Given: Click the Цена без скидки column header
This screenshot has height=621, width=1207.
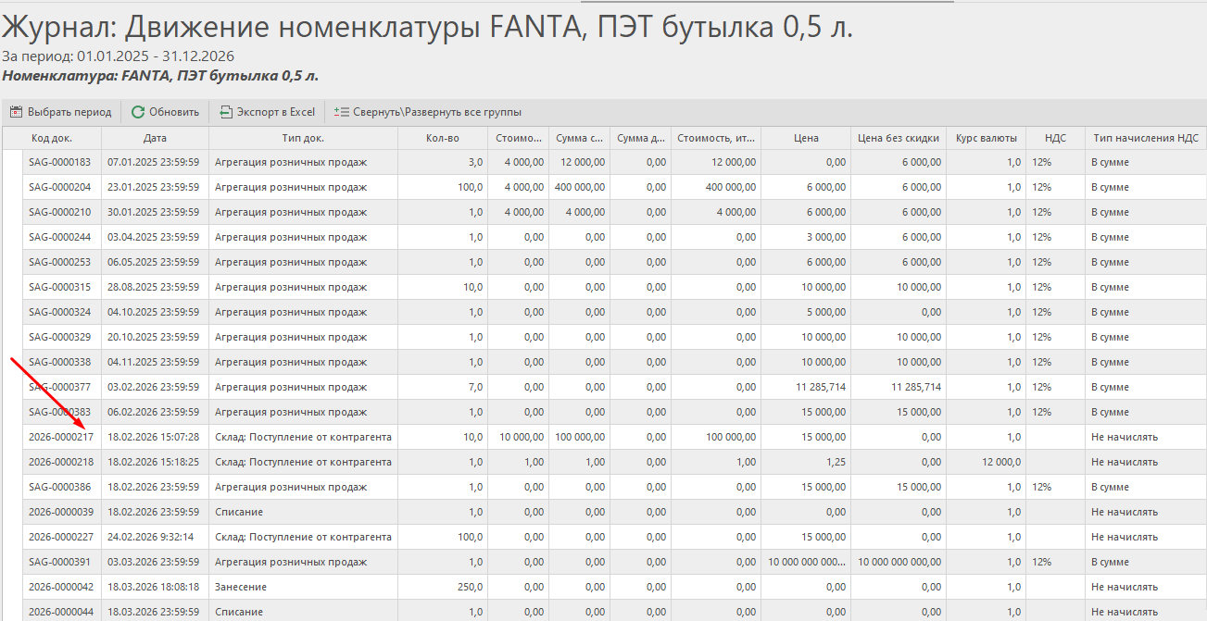Looking at the screenshot, I should 898,138.
